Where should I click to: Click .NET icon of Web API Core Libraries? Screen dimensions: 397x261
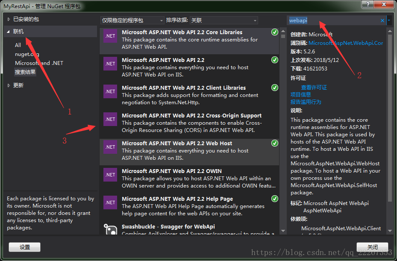110,36
